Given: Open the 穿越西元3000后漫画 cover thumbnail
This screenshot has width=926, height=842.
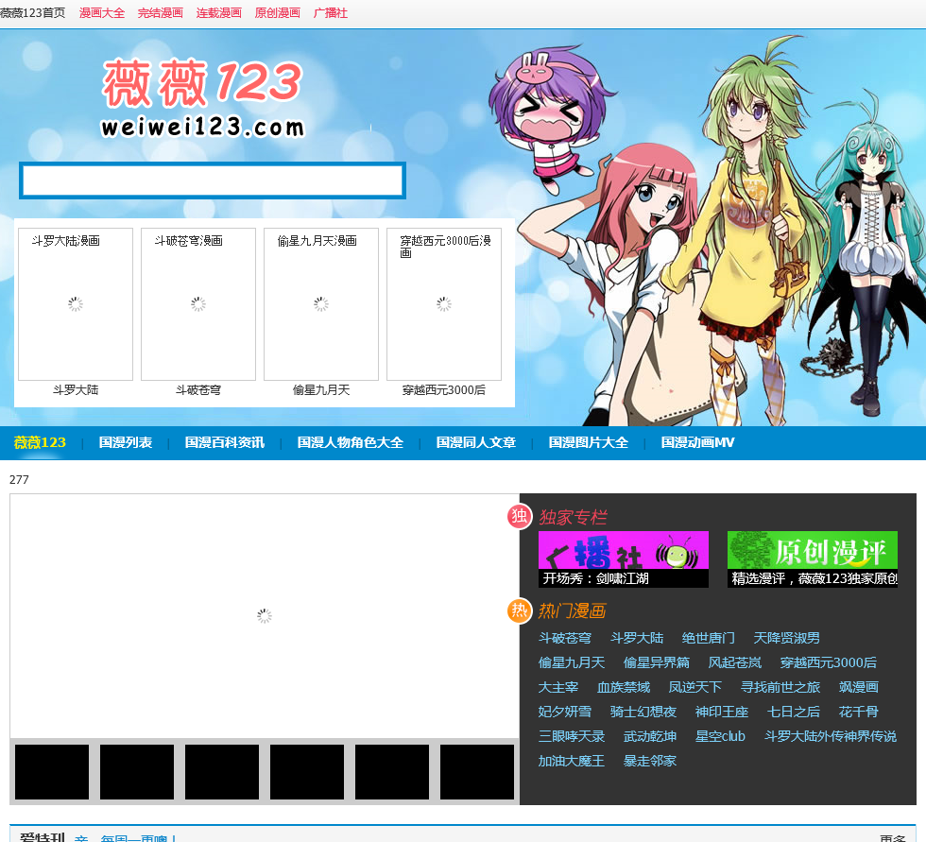Looking at the screenshot, I should (444, 304).
